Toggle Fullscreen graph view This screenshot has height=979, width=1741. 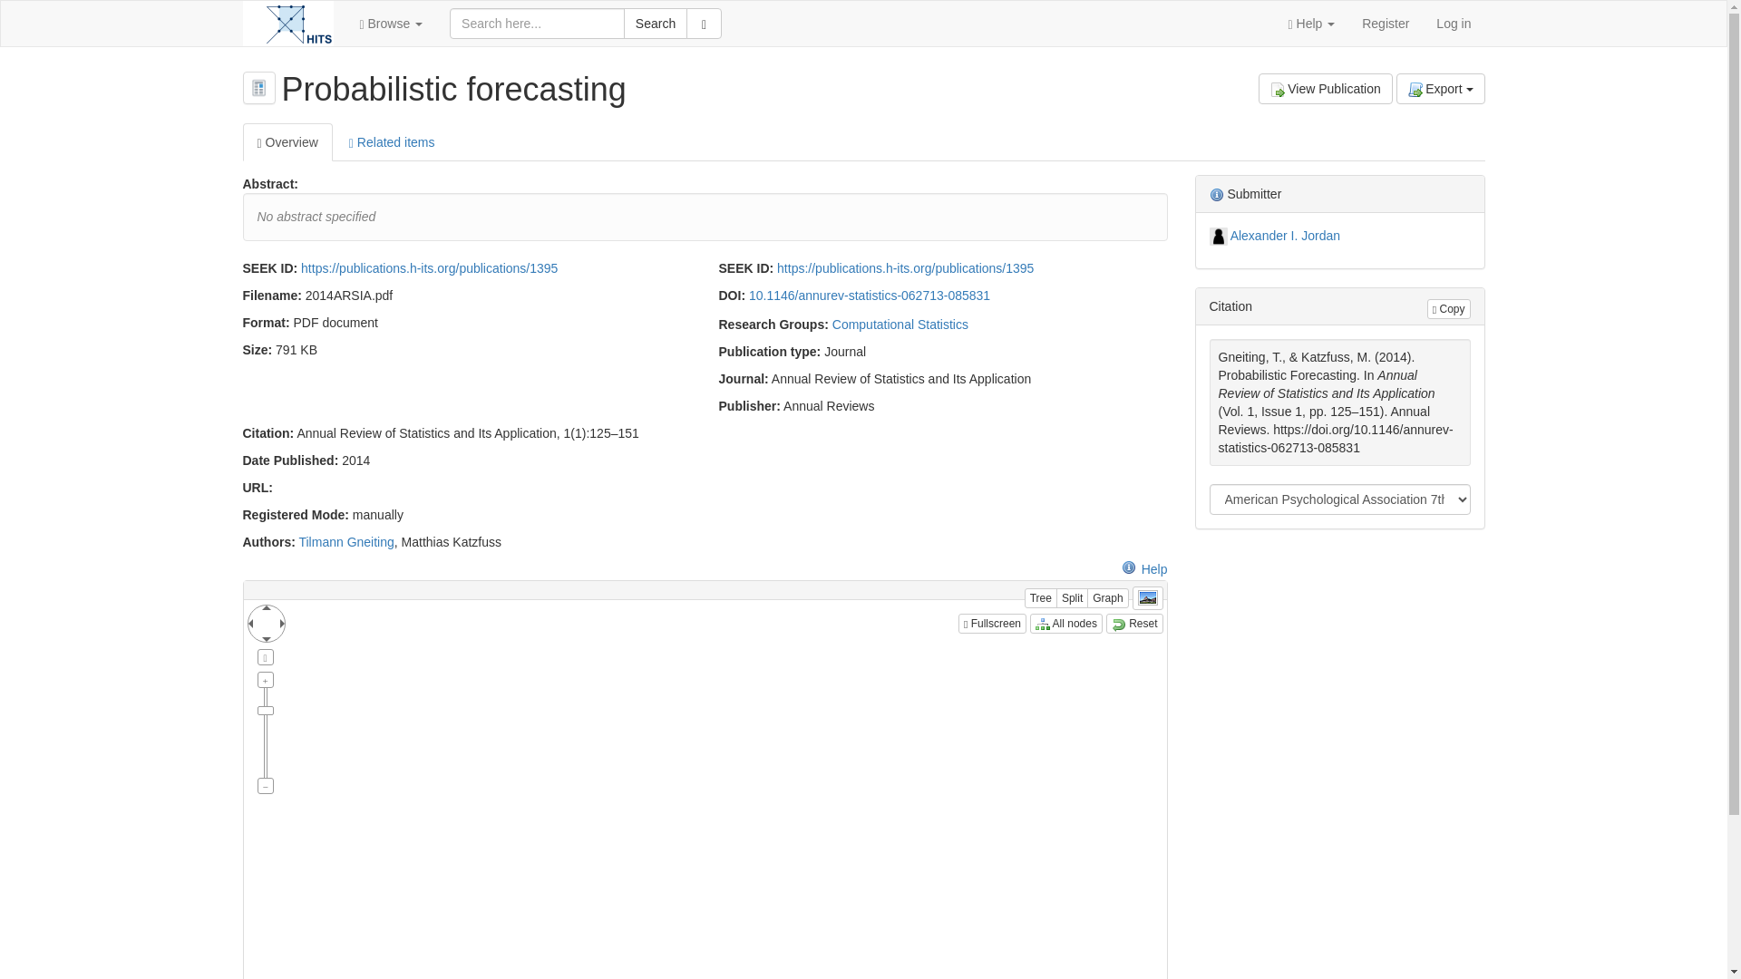coord(992,624)
